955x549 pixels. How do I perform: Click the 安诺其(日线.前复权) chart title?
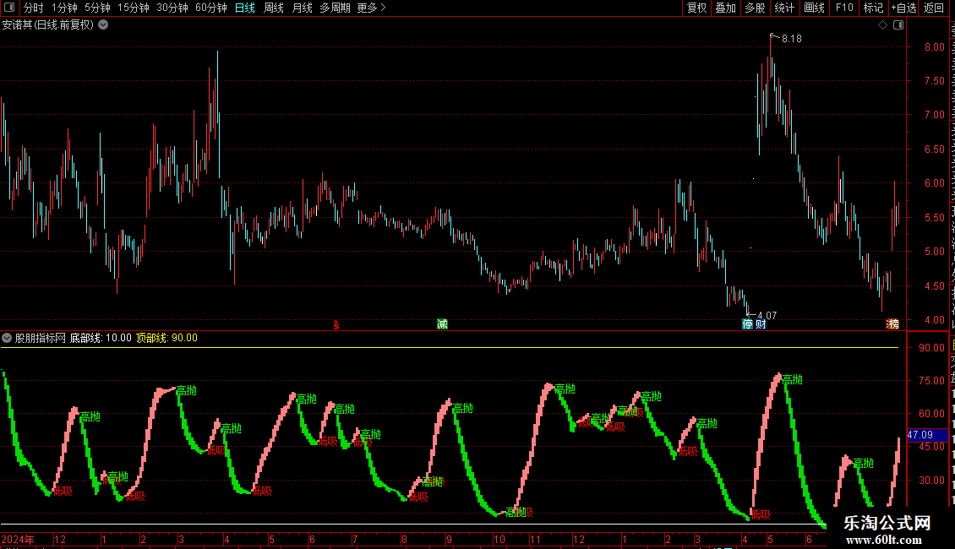coord(48,25)
